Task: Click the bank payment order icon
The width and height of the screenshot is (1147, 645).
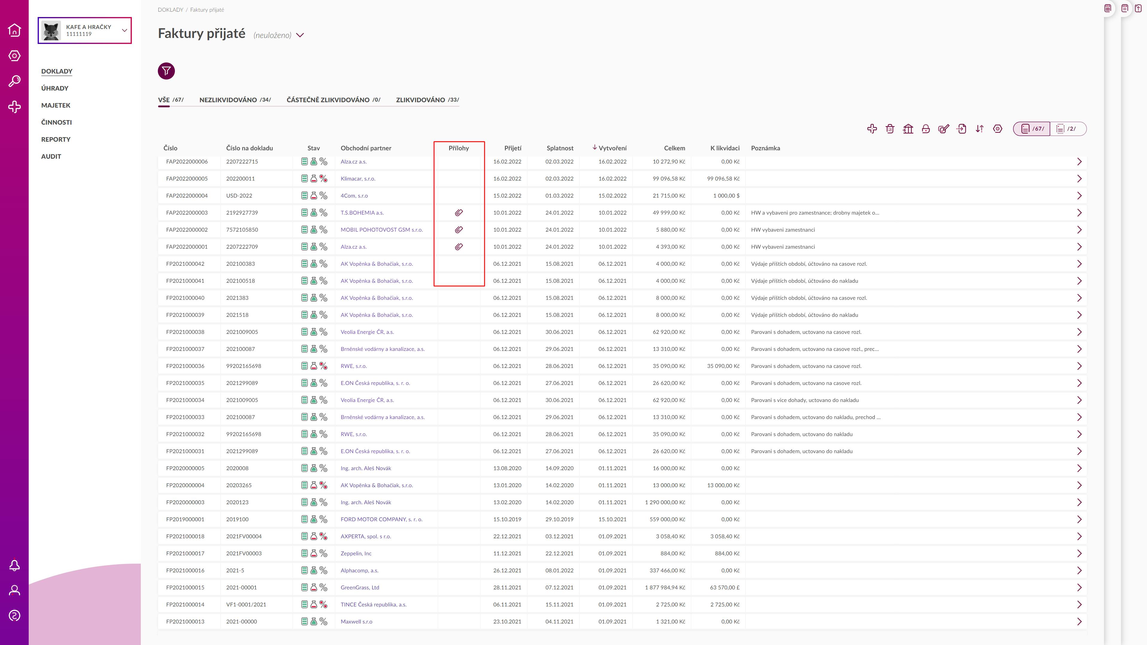Action: coord(908,129)
